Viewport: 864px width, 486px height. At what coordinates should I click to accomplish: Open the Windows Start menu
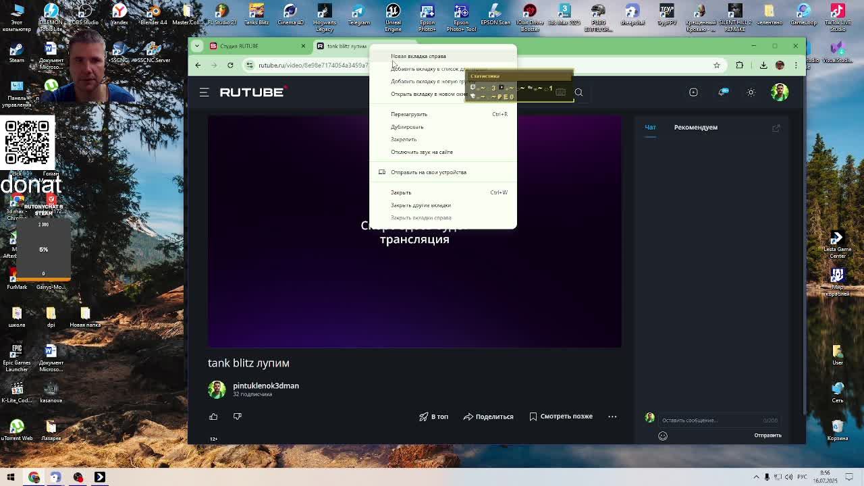click(11, 477)
